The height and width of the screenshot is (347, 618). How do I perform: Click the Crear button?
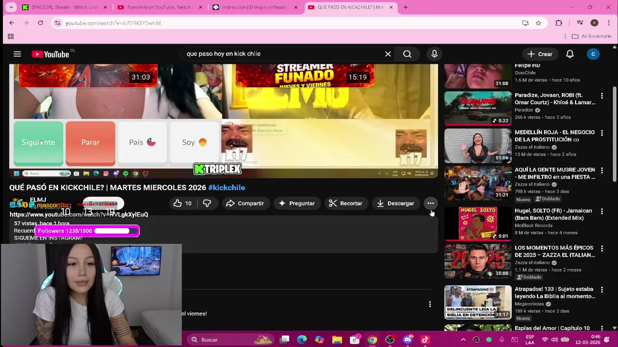pyautogui.click(x=540, y=54)
